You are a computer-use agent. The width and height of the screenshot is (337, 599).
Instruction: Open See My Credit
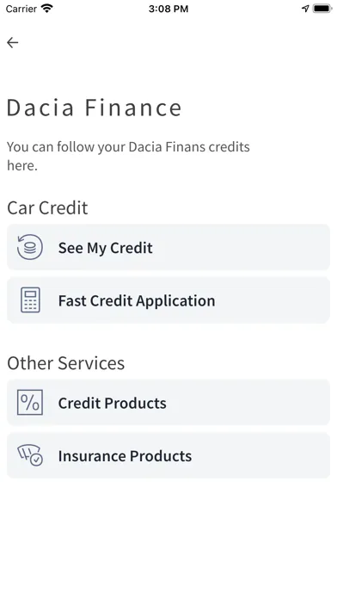pos(168,247)
